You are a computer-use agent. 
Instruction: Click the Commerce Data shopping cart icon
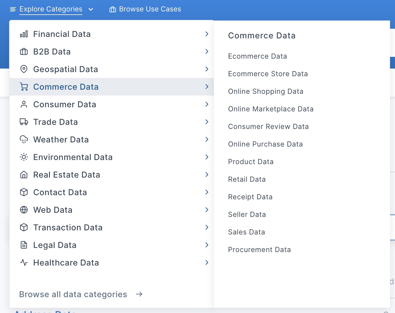24,87
